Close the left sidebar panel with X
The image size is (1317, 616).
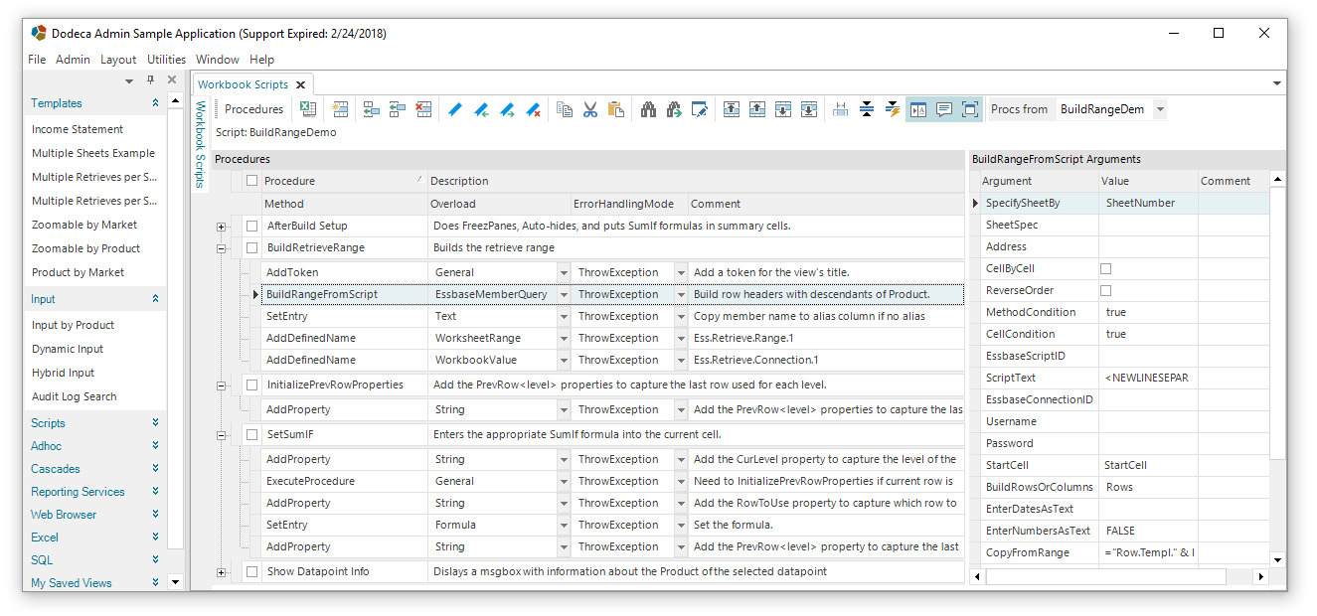point(172,80)
